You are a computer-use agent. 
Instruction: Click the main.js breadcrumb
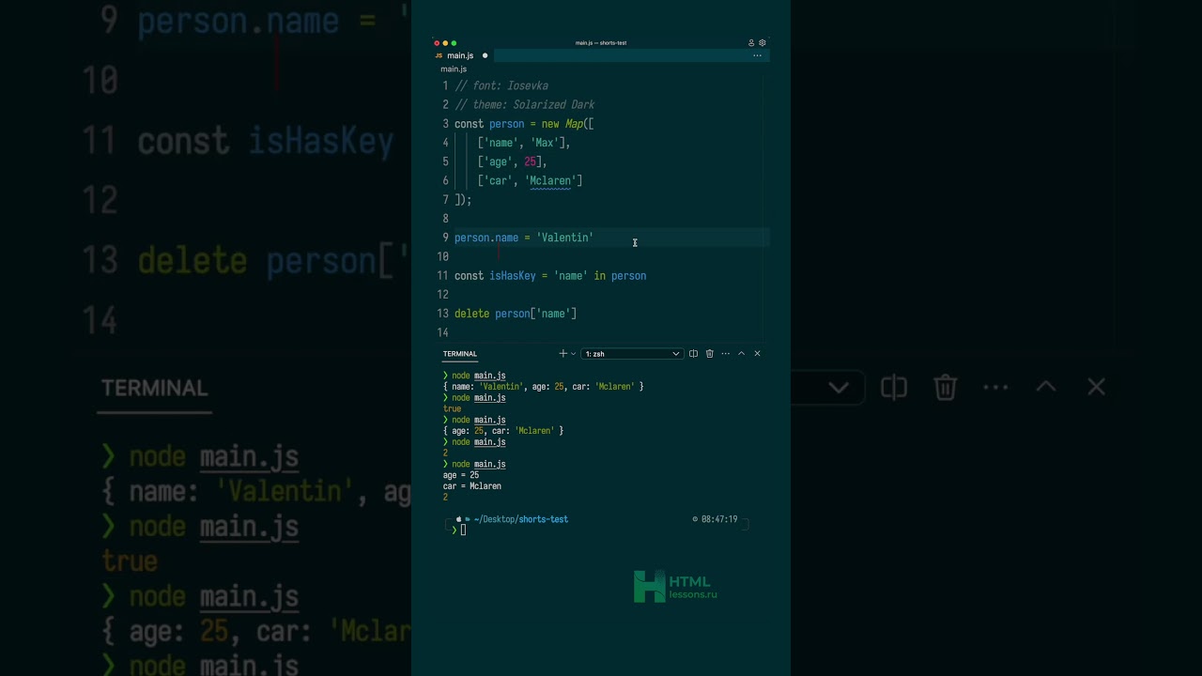[454, 69]
